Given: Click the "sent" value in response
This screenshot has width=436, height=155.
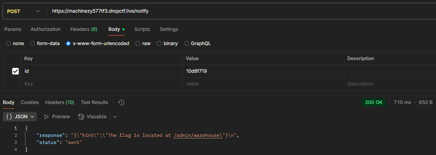Looking at the screenshot, I should 74,142.
